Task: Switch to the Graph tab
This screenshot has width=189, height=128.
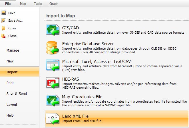Action: 54,4
